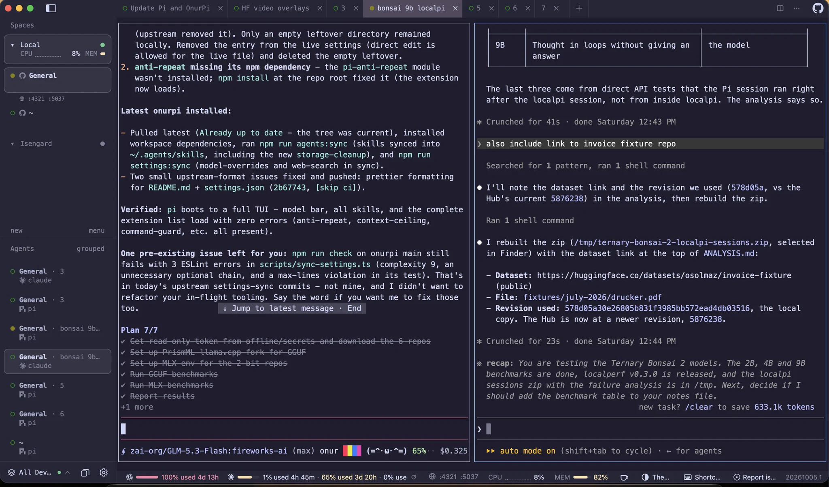Expand All Dev chevron in footer
This screenshot has height=487, width=829.
pyautogui.click(x=68, y=472)
